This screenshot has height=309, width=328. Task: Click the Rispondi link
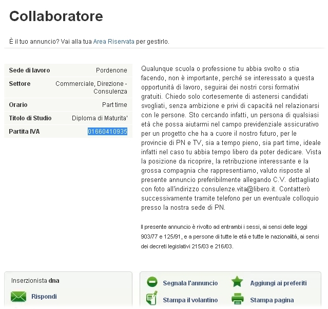tap(44, 297)
